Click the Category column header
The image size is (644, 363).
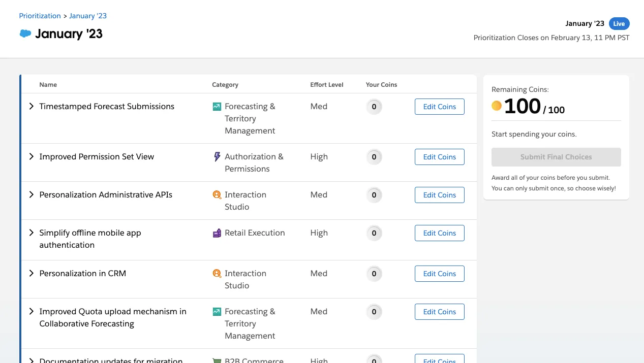pos(225,85)
